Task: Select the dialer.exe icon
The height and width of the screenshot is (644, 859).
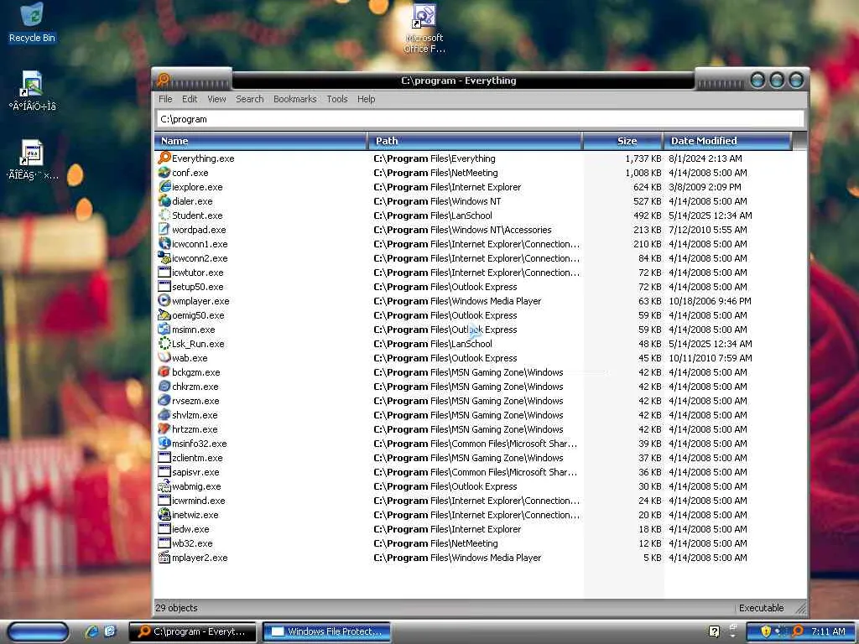Action: click(x=164, y=201)
